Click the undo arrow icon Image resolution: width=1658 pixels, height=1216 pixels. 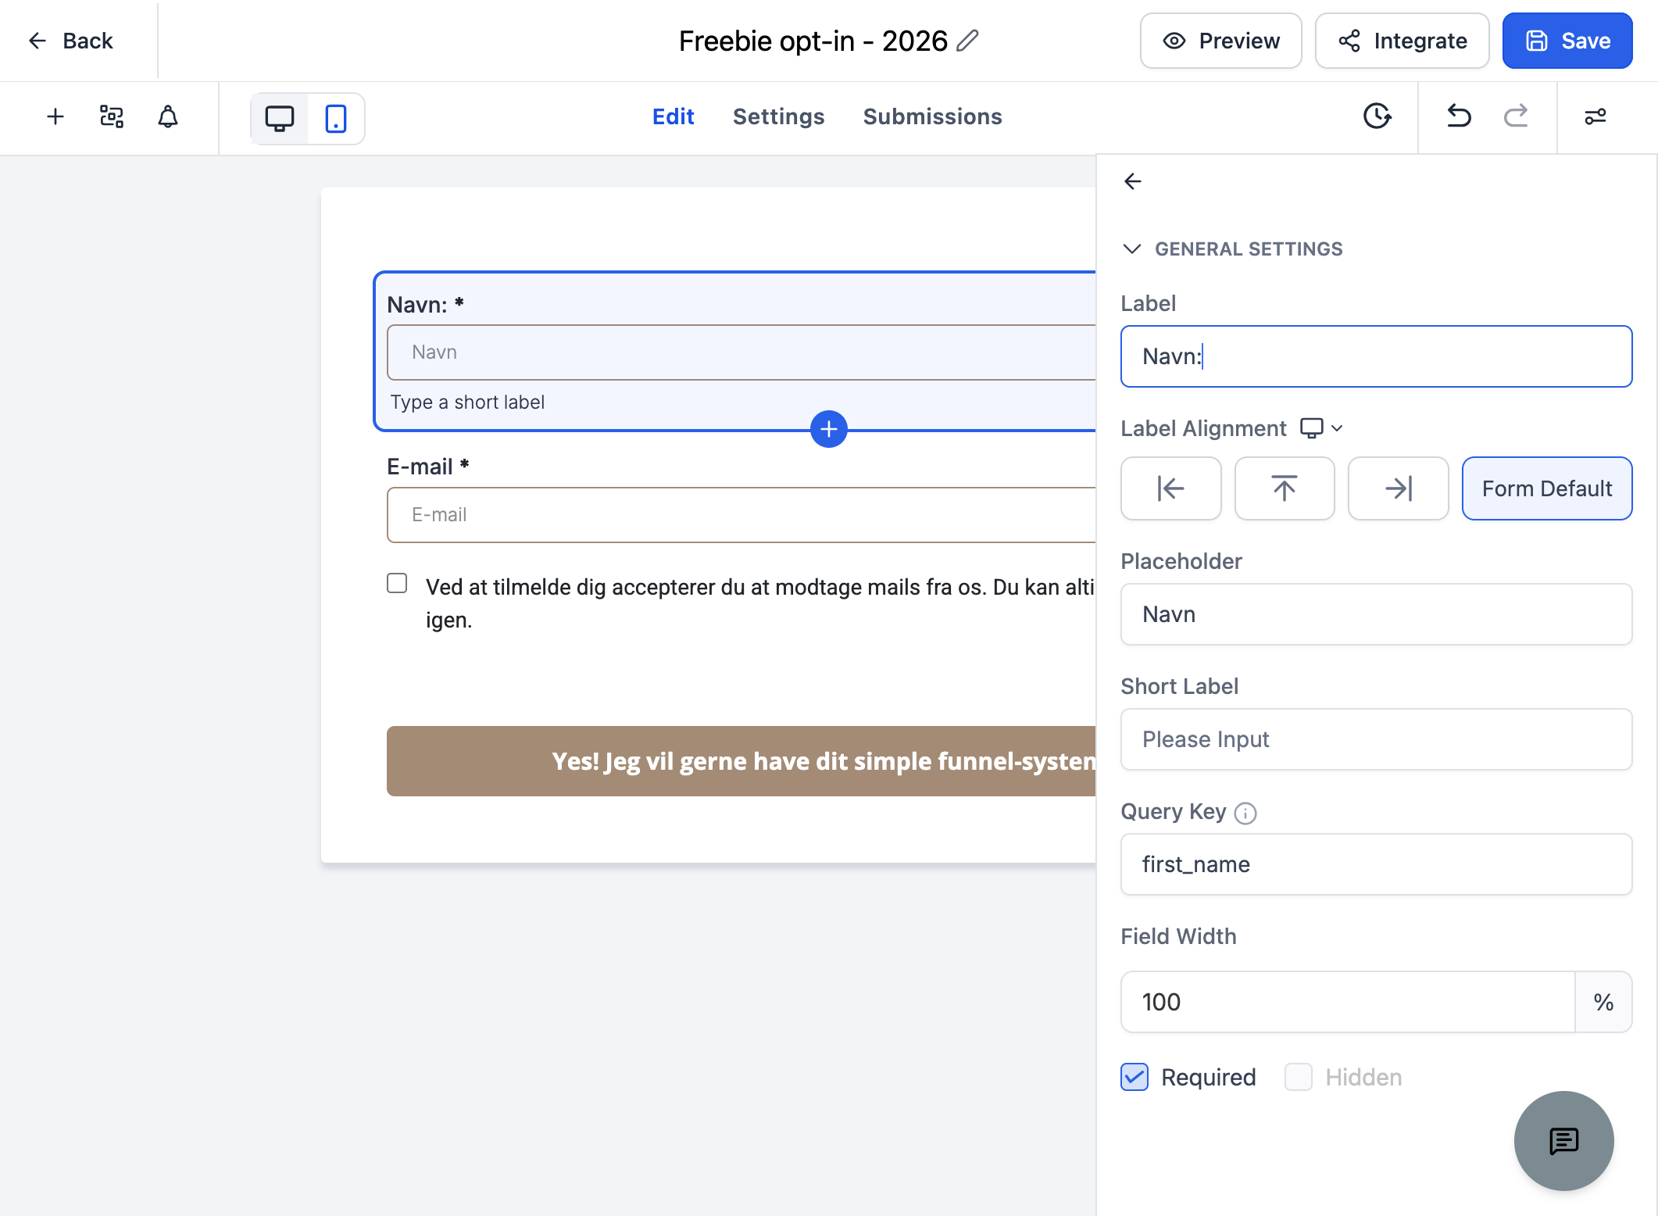1459,116
